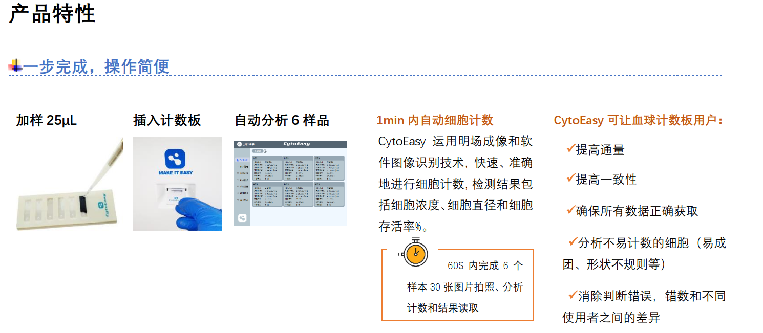
Task: Click the 使用者之间的差异 text line
Action: pyautogui.click(x=611, y=318)
